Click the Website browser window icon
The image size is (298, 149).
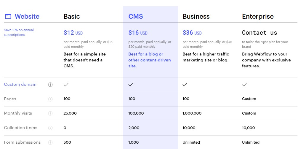(x=8, y=17)
